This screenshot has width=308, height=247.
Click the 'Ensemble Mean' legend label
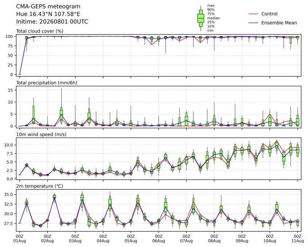tap(279, 23)
